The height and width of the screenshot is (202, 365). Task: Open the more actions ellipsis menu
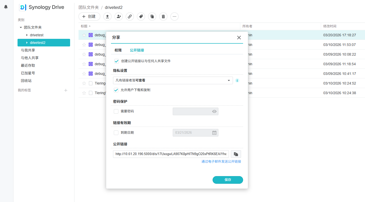click(x=174, y=16)
